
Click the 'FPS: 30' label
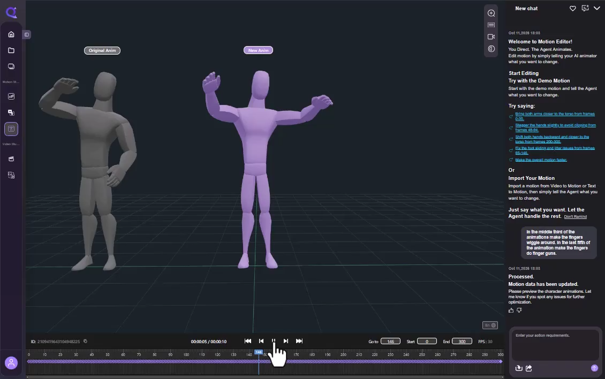(x=485, y=342)
